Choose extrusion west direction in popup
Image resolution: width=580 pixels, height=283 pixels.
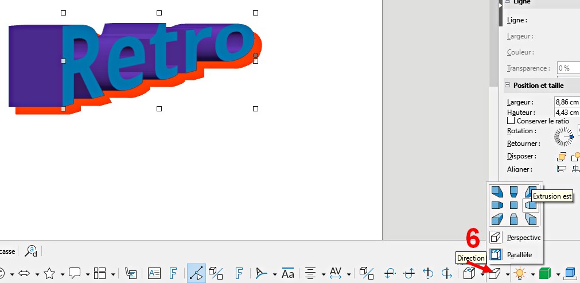[x=497, y=205]
